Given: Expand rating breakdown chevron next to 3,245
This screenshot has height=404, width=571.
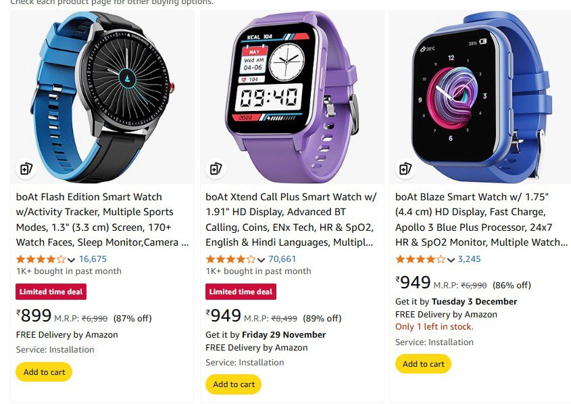Looking at the screenshot, I should (451, 260).
